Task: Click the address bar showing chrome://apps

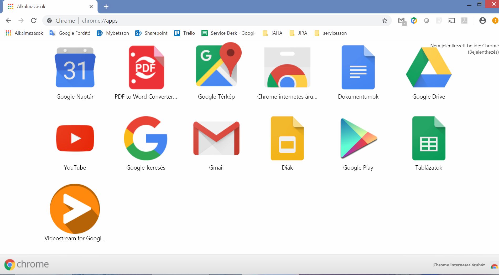Action: (217, 21)
